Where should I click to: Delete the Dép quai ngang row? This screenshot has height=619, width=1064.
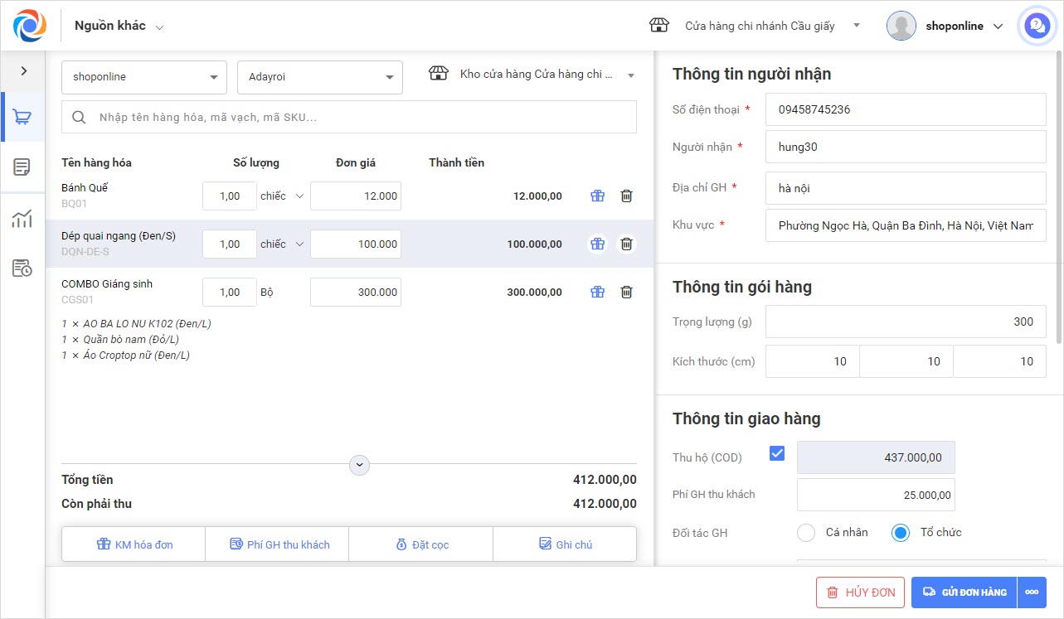click(x=627, y=244)
